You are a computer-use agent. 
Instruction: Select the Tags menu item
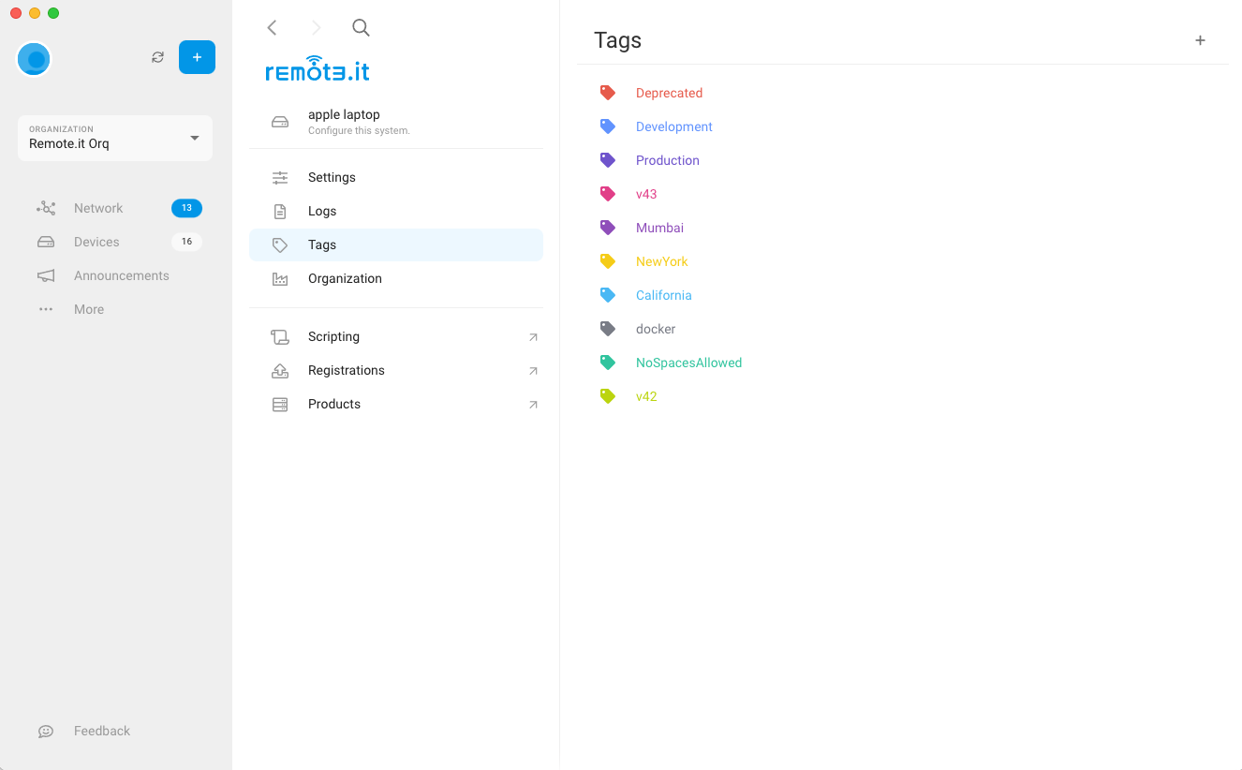396,244
